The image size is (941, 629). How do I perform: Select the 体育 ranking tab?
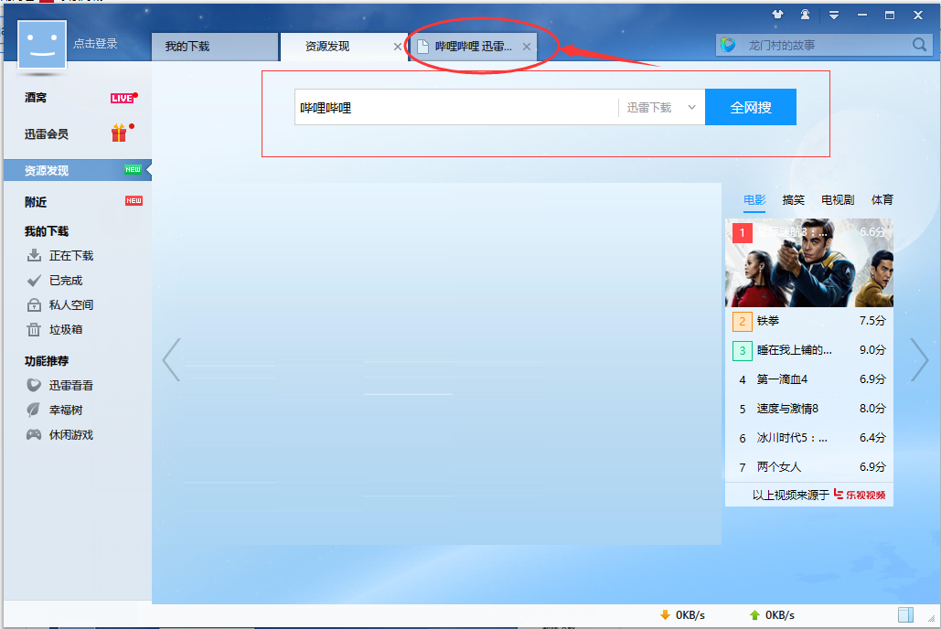[x=882, y=200]
